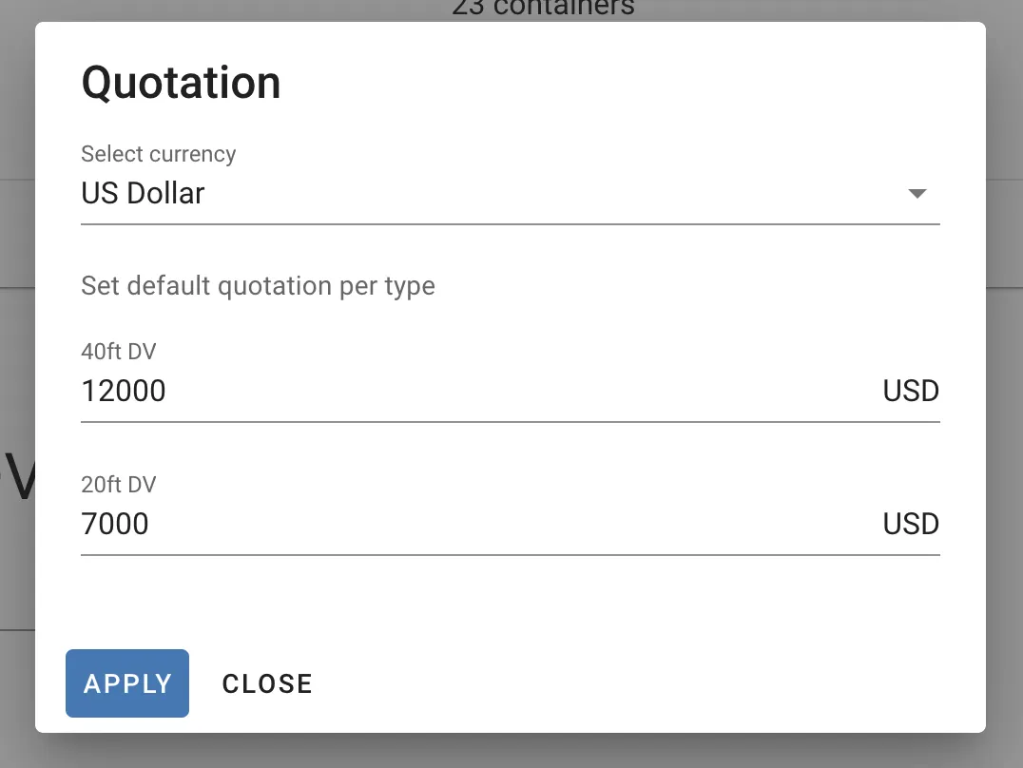Screen dimensions: 1023x768
Task: Click the 20ft DV value showing 7000
Action: pos(116,523)
